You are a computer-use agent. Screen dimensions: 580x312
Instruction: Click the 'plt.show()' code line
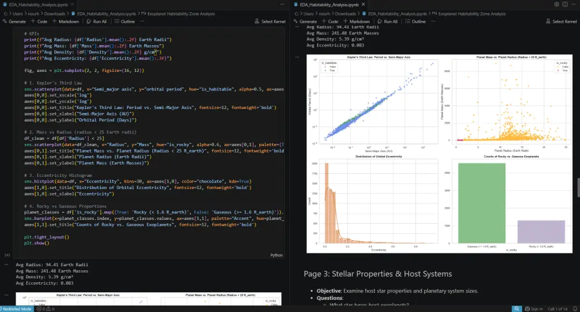37,243
